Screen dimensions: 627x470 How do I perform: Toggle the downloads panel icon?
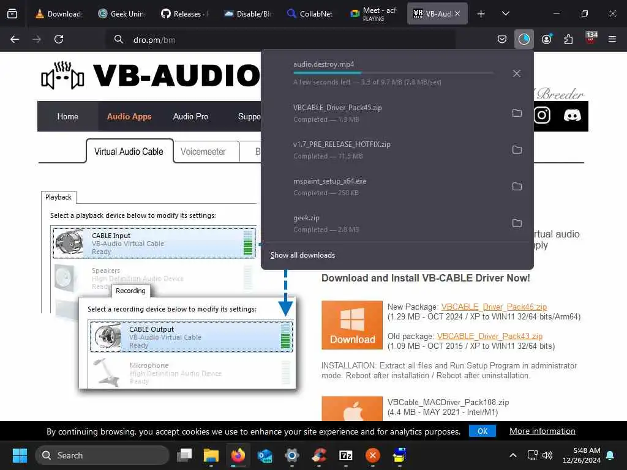tap(524, 39)
